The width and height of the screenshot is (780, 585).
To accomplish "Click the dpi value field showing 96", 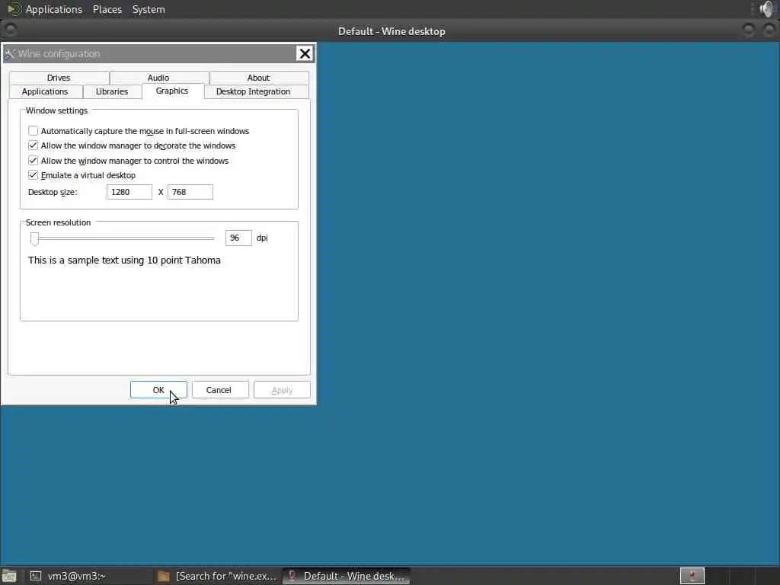I will (238, 238).
